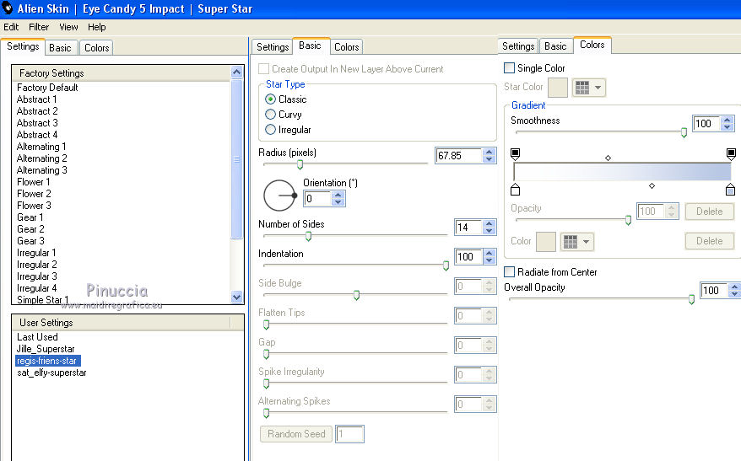Click the left top opacity stop on gradient
This screenshot has width=741, height=461.
(x=515, y=154)
